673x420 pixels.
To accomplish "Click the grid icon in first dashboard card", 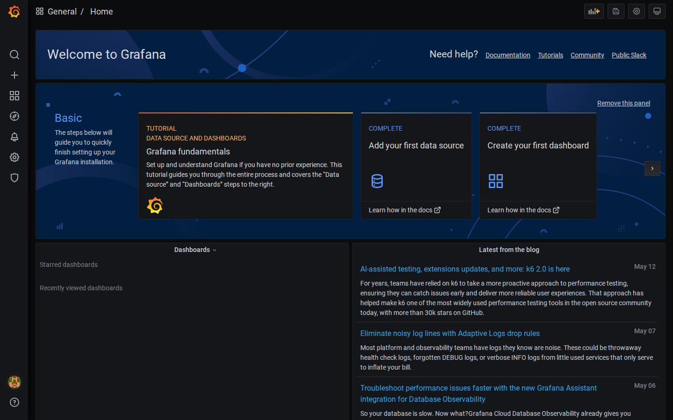I will pos(496,181).
